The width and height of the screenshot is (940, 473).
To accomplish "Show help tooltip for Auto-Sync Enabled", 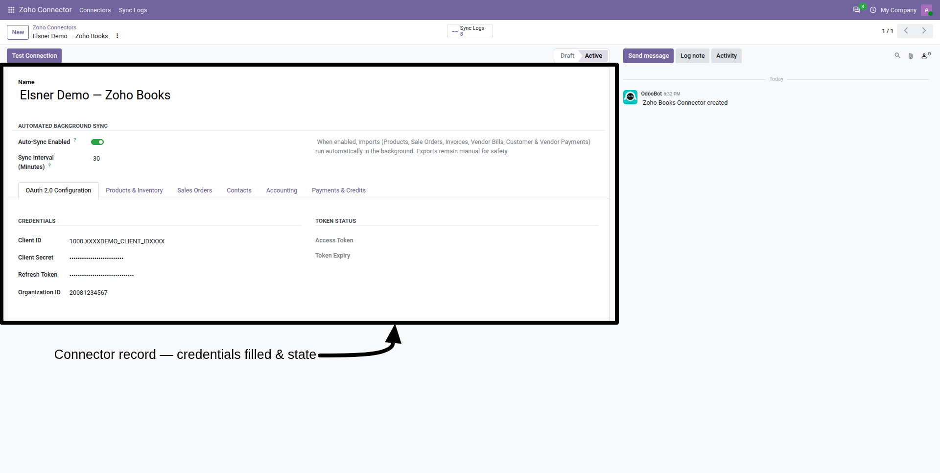I will pyautogui.click(x=75, y=140).
